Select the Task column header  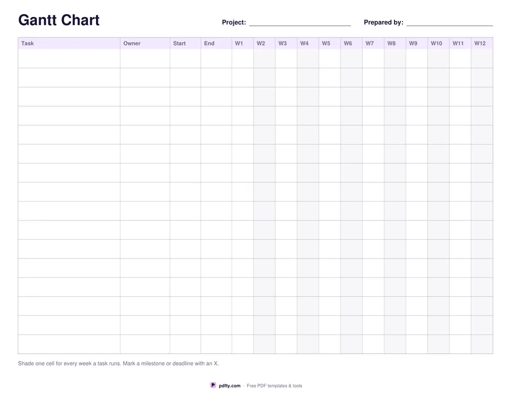pyautogui.click(x=69, y=43)
